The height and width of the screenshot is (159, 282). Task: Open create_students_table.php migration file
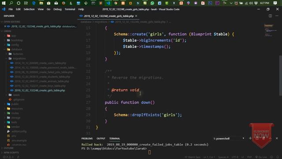pyautogui.click(x=42, y=76)
